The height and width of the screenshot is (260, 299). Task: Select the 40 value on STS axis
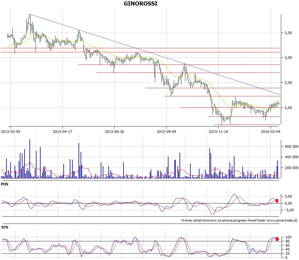point(287,249)
